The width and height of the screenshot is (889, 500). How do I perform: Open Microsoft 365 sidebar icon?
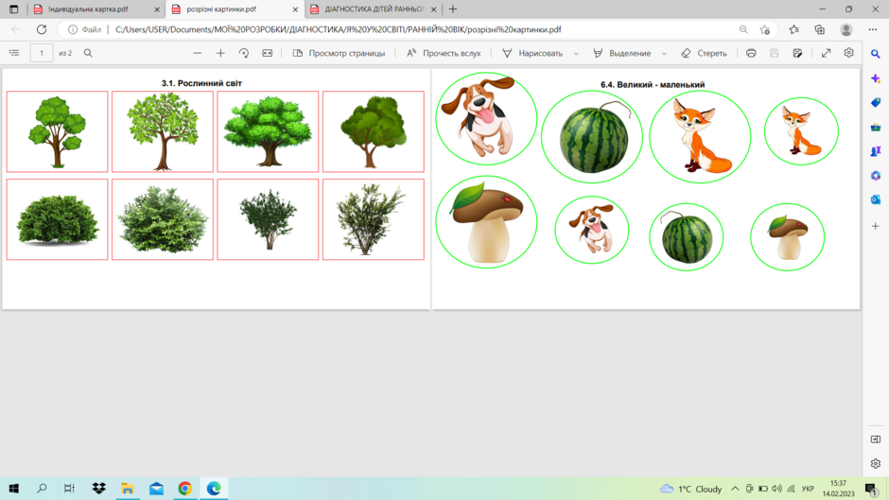point(876,176)
